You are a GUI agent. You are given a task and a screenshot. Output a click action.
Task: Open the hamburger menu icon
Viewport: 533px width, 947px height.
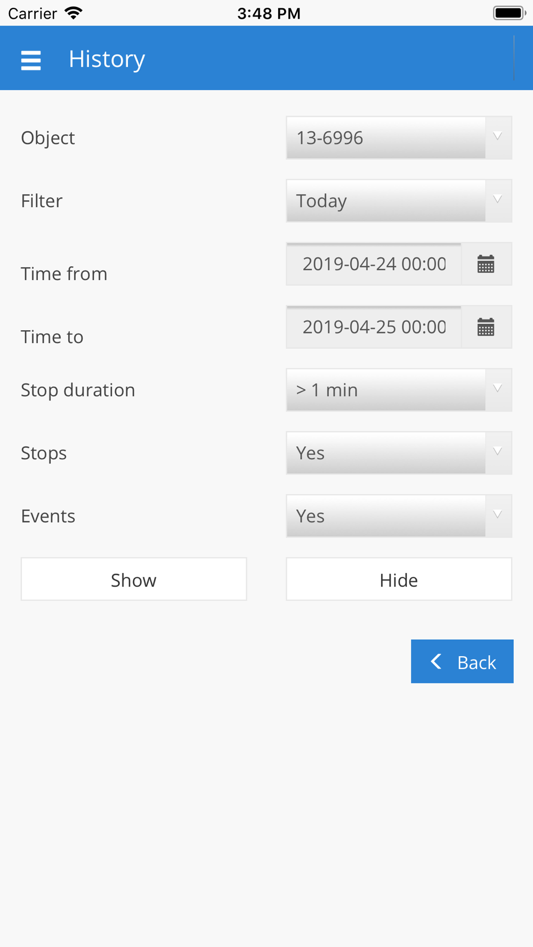pyautogui.click(x=31, y=60)
